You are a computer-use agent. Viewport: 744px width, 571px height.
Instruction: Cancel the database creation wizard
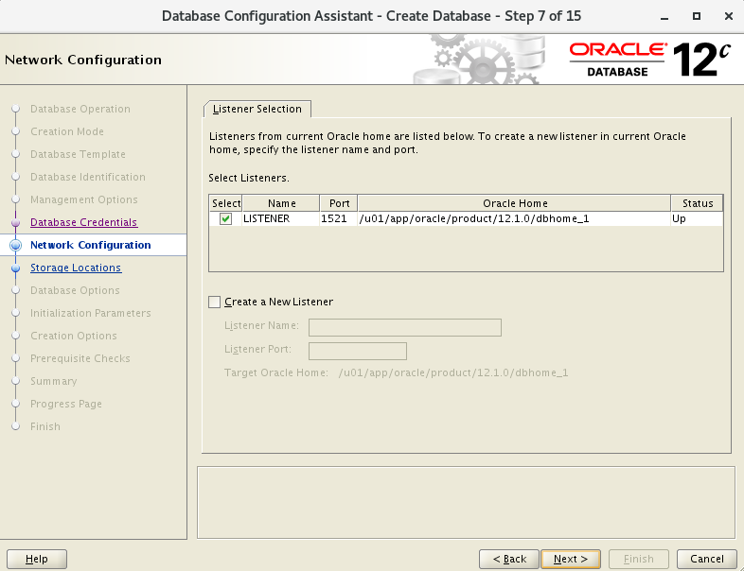pyautogui.click(x=707, y=559)
